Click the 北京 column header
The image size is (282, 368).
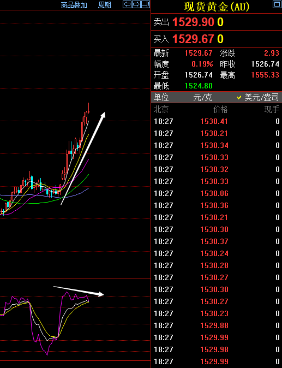[161, 109]
